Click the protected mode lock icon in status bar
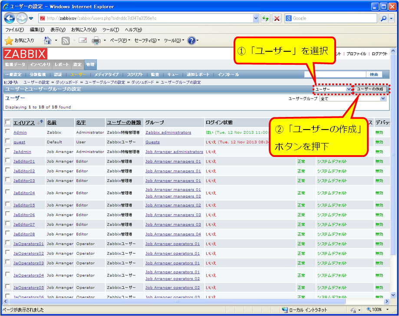The image size is (399, 316). [353, 310]
